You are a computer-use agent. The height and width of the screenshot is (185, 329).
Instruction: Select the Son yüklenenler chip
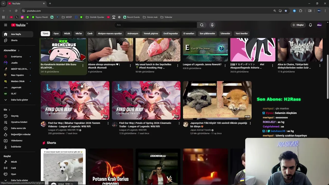coord(207,33)
